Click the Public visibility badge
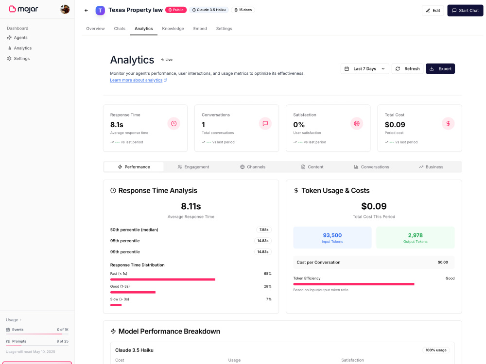The width and height of the screenshot is (486, 364). click(176, 10)
